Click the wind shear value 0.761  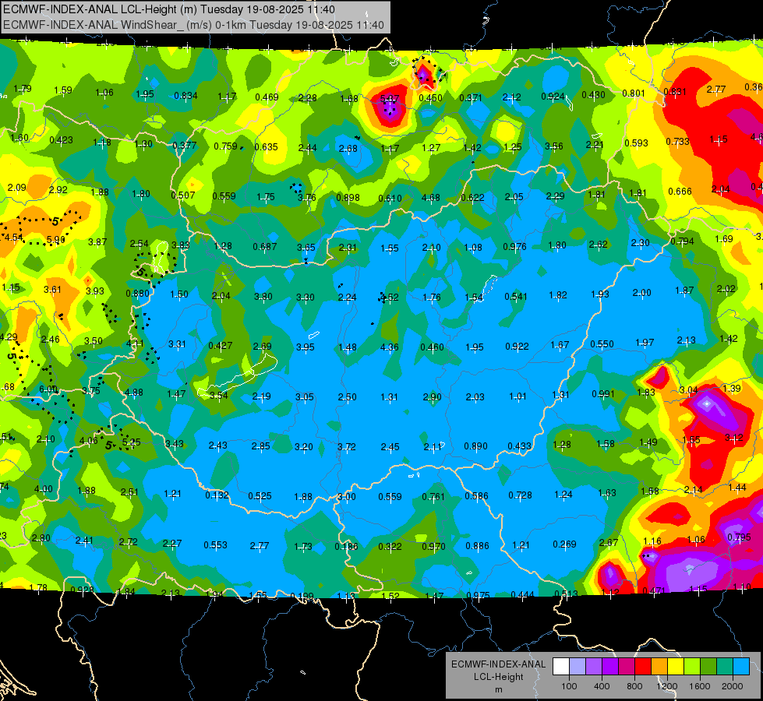click(x=433, y=496)
